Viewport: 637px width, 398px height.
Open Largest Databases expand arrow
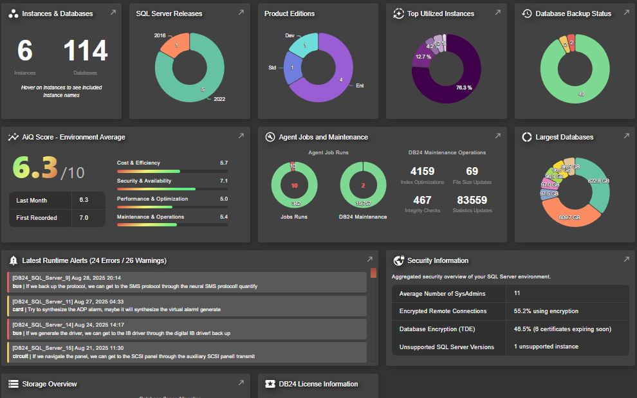tap(627, 136)
